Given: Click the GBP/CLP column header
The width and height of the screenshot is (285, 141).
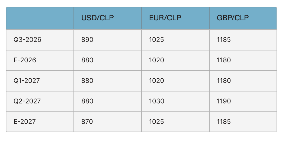Looking at the screenshot, I should pyautogui.click(x=243, y=18).
